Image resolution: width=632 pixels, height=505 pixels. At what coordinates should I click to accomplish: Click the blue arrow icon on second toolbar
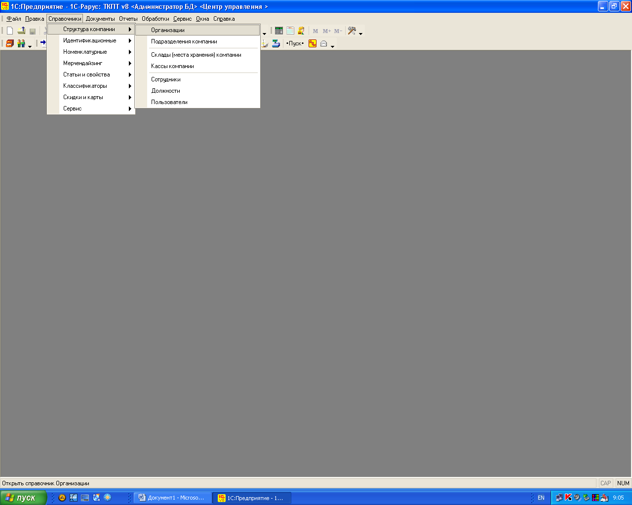pyautogui.click(x=43, y=43)
